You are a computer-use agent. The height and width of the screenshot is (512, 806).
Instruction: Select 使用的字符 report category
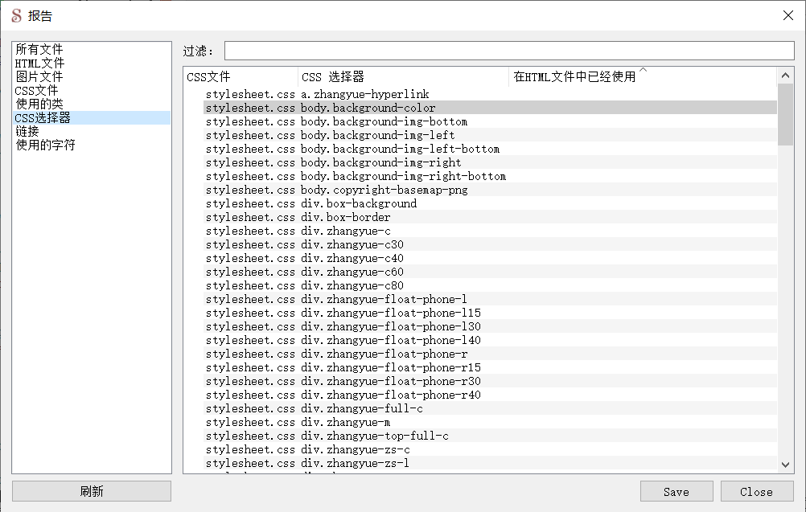coord(45,145)
